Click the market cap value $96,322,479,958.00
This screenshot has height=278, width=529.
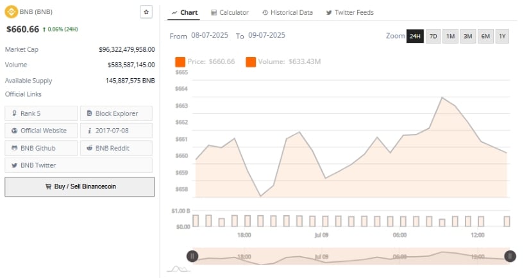click(127, 49)
